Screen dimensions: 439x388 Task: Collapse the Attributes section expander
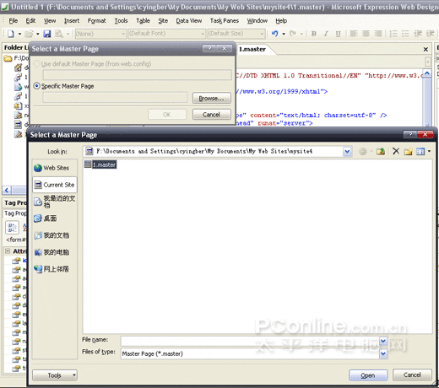(8, 251)
